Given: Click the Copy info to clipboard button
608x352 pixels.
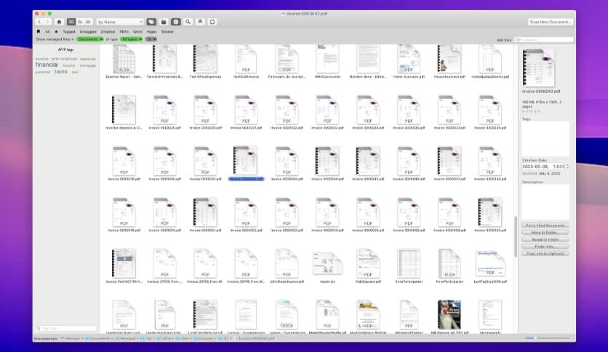Looking at the screenshot, I should tap(545, 253).
